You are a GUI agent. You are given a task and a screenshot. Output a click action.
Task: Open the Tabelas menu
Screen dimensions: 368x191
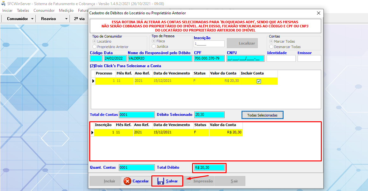[23, 11]
